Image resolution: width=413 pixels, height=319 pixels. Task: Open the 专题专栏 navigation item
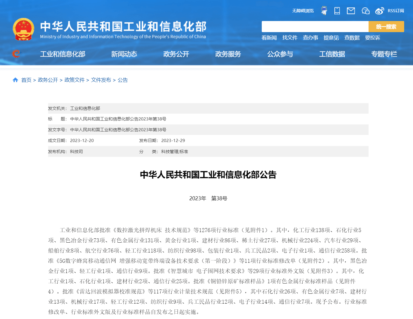(x=384, y=54)
